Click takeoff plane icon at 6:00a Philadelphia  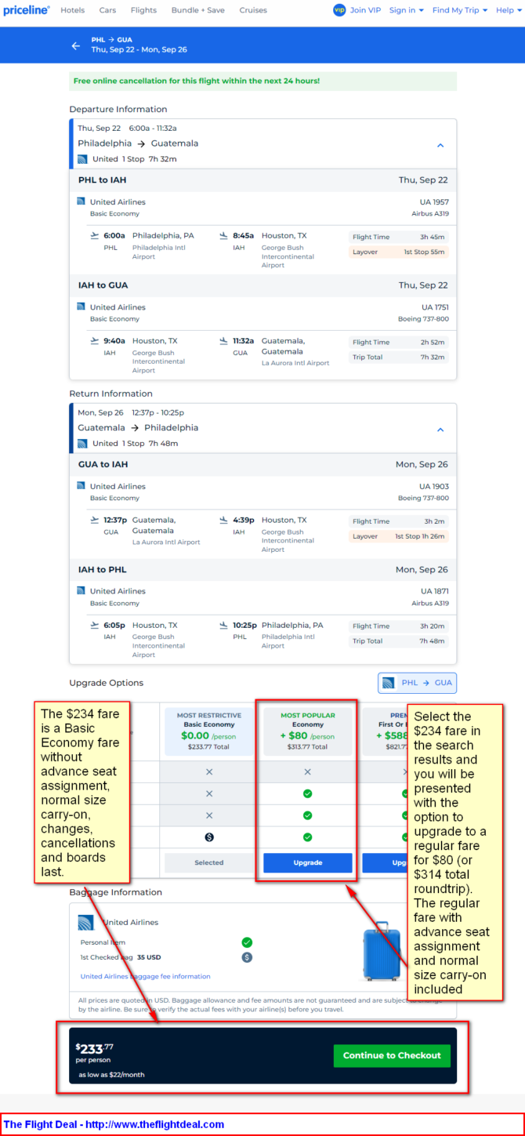[95, 235]
